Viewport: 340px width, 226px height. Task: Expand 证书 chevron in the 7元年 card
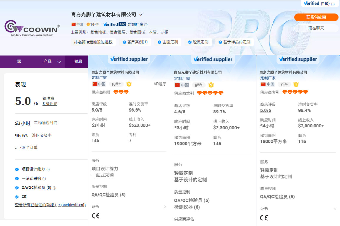click(x=335, y=209)
